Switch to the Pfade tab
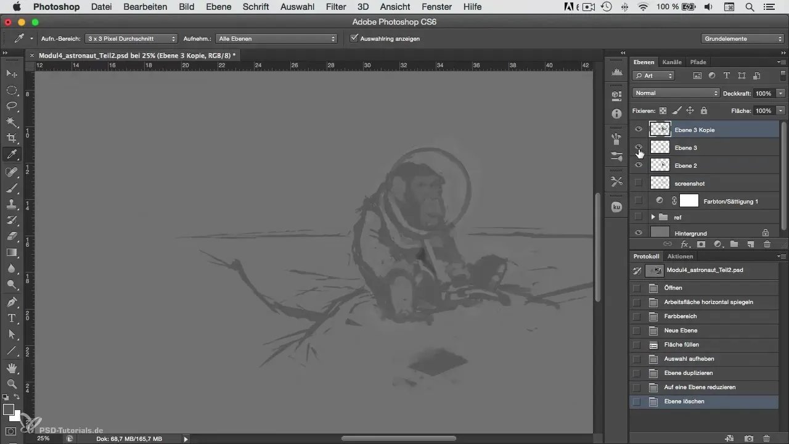Viewport: 789px width, 444px height. click(x=698, y=62)
